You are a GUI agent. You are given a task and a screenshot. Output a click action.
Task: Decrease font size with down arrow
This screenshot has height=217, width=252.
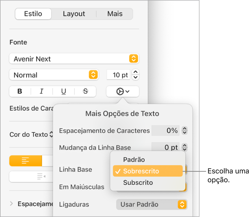pyautogui.click(x=136, y=77)
